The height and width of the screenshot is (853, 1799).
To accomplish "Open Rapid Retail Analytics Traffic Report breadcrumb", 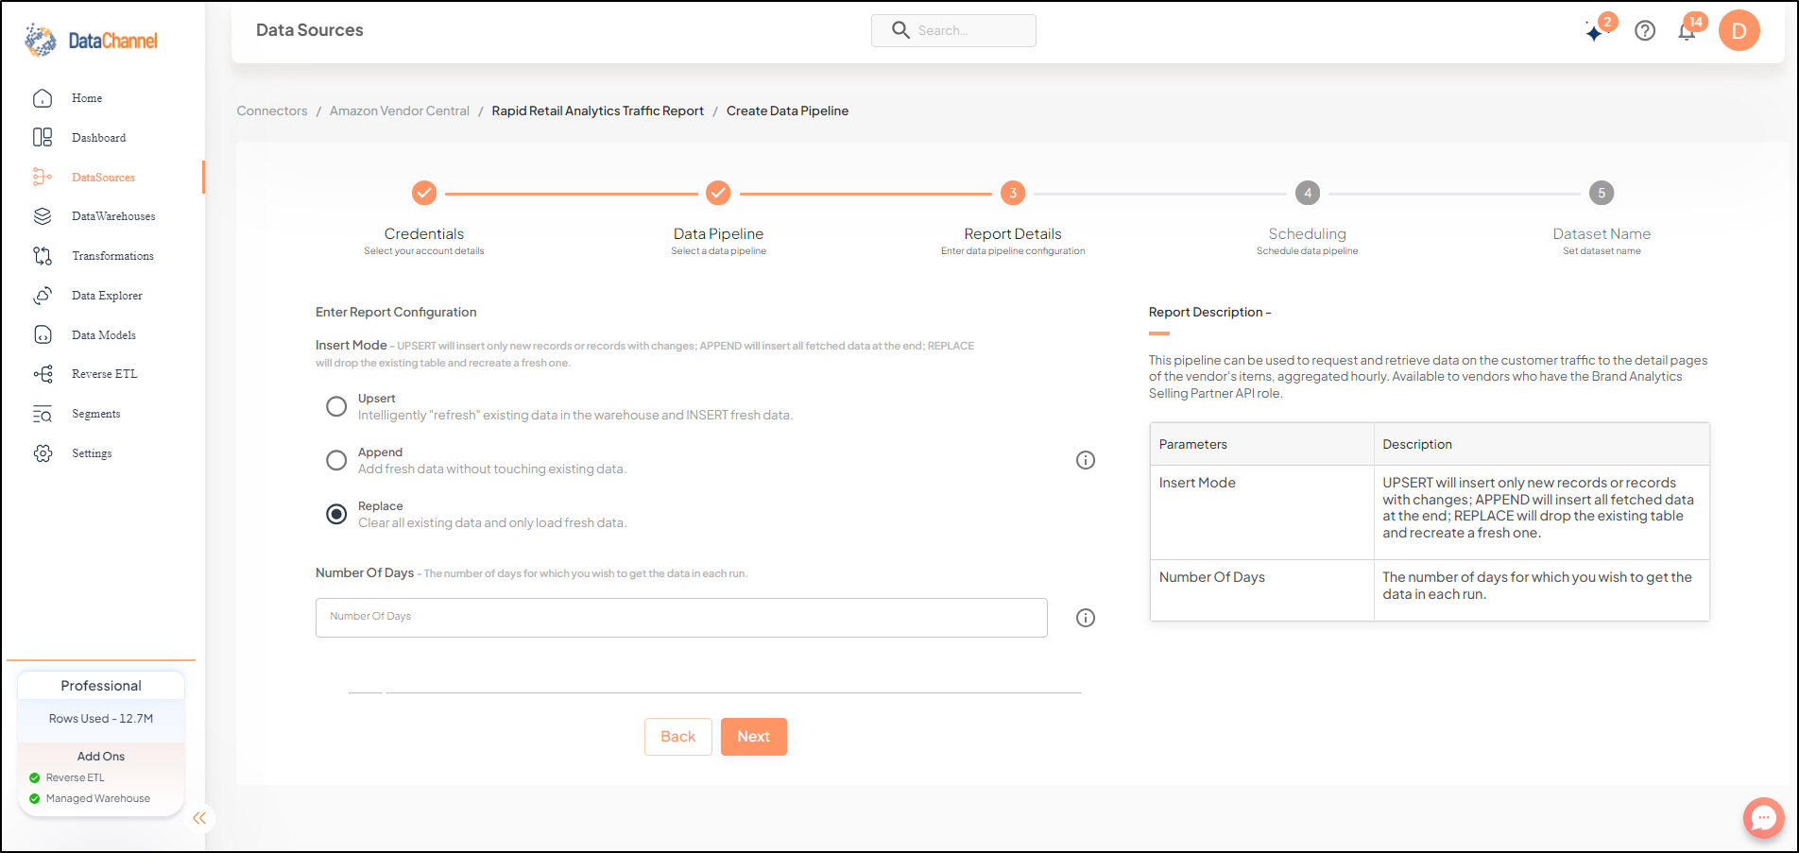I will (x=598, y=111).
